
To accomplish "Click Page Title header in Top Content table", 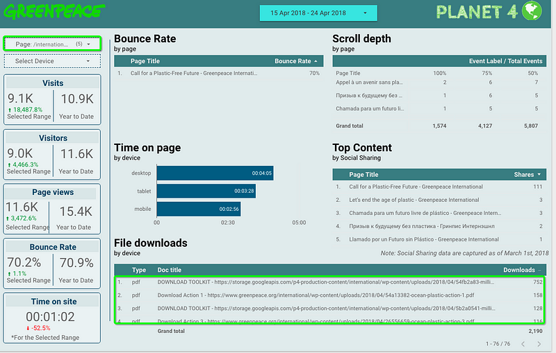I will click(363, 174).
